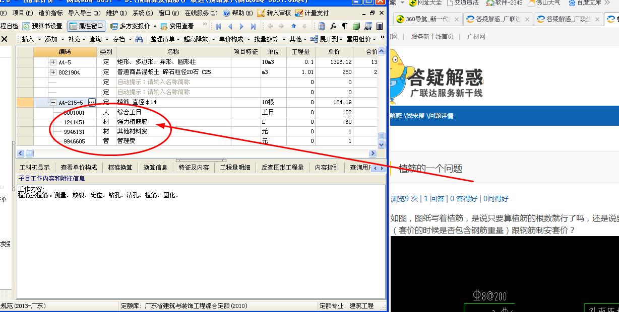Switch to the 换算信息 tab
Viewport: 619px width, 312px height.
point(155,167)
